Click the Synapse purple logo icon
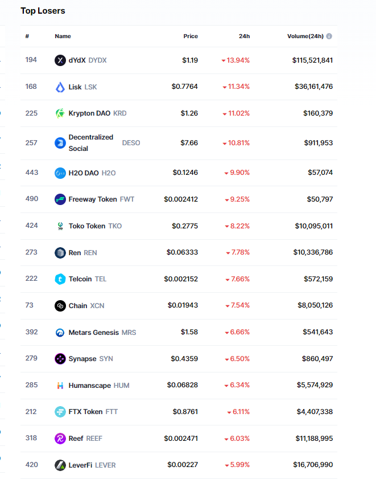 coord(60,359)
